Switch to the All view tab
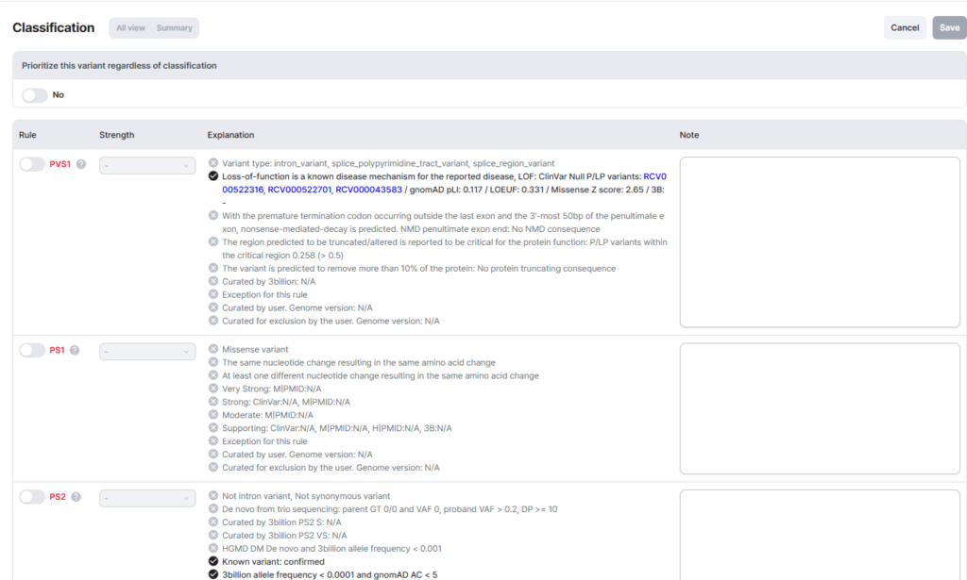Viewport: 967px width, 580px height. [130, 28]
